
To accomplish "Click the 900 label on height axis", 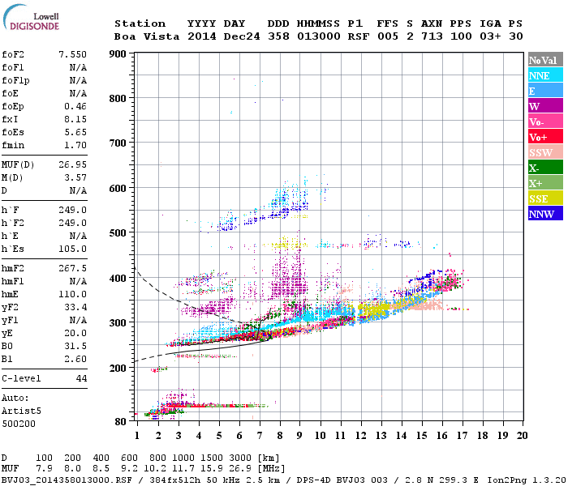I will tap(118, 54).
